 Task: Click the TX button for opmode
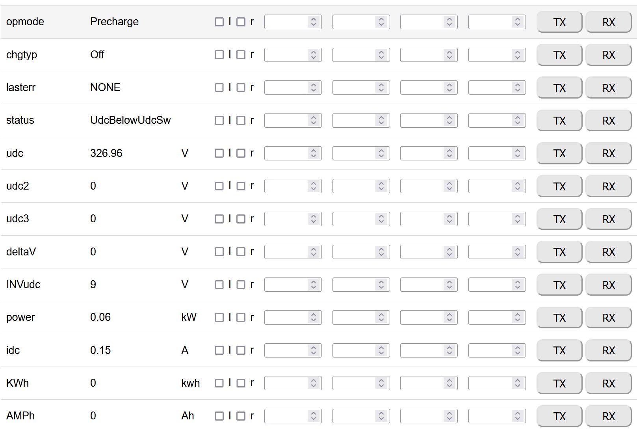559,22
